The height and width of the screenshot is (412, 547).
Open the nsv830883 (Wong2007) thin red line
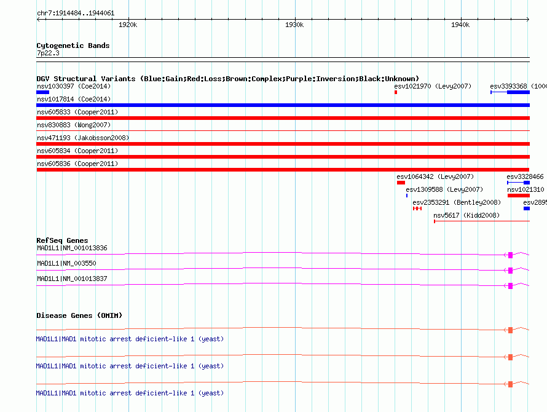283,130
